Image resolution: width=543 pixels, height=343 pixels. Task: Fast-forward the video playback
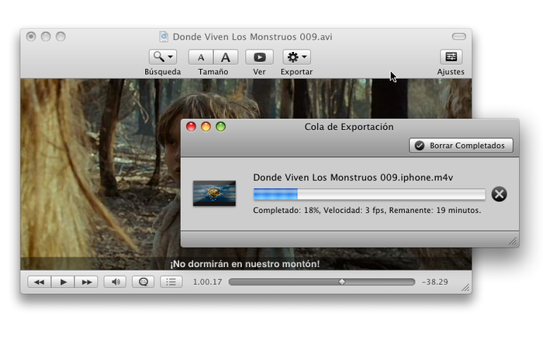pyautogui.click(x=87, y=282)
